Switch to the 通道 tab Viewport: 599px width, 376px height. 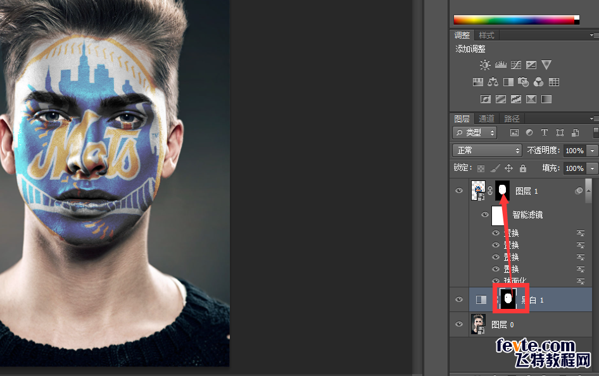(x=486, y=119)
